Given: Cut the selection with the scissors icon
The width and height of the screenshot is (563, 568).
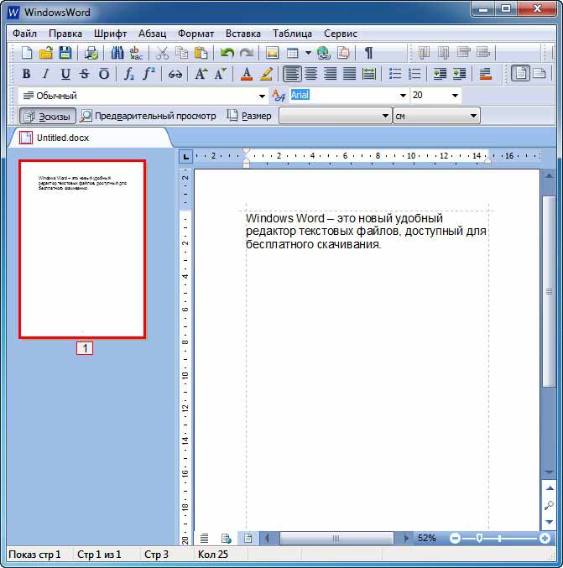Looking at the screenshot, I should 162,53.
